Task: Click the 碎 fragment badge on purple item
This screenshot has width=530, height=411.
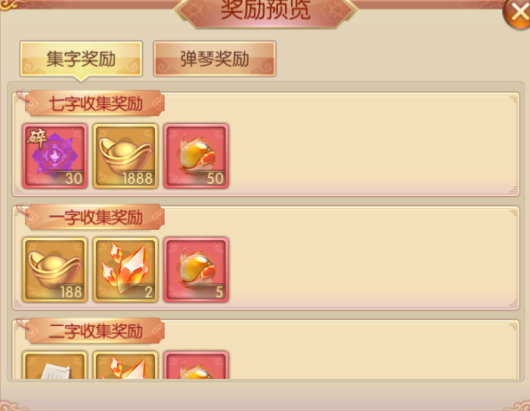Action: (x=37, y=138)
